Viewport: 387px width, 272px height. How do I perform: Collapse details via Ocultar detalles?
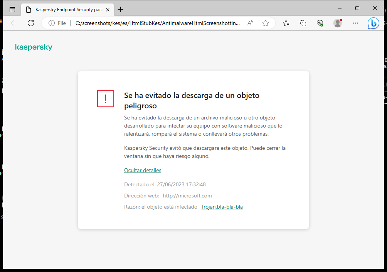[x=143, y=170]
